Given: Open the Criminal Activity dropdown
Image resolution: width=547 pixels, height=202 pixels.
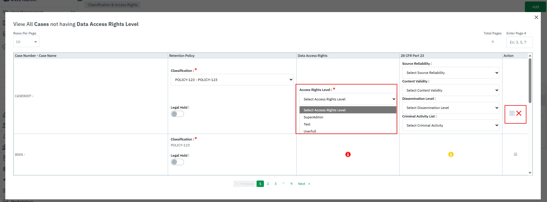Looking at the screenshot, I should click(451, 125).
